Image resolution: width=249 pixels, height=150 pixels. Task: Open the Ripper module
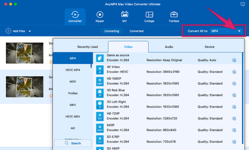(x=100, y=17)
